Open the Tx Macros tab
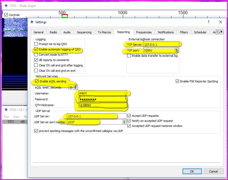 (x=104, y=32)
